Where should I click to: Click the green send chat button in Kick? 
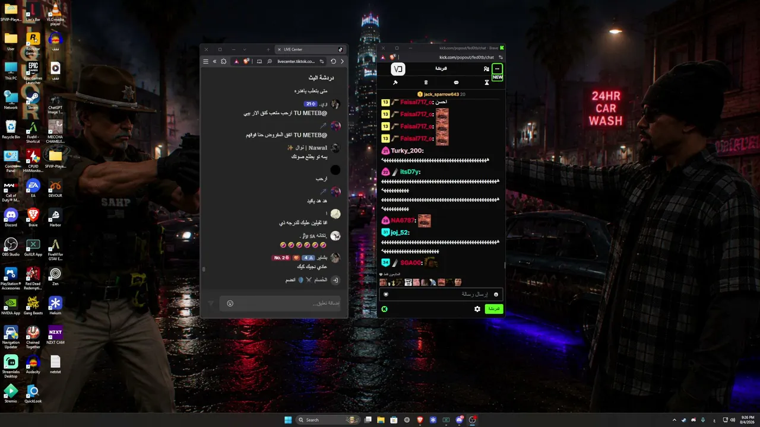[494, 309]
